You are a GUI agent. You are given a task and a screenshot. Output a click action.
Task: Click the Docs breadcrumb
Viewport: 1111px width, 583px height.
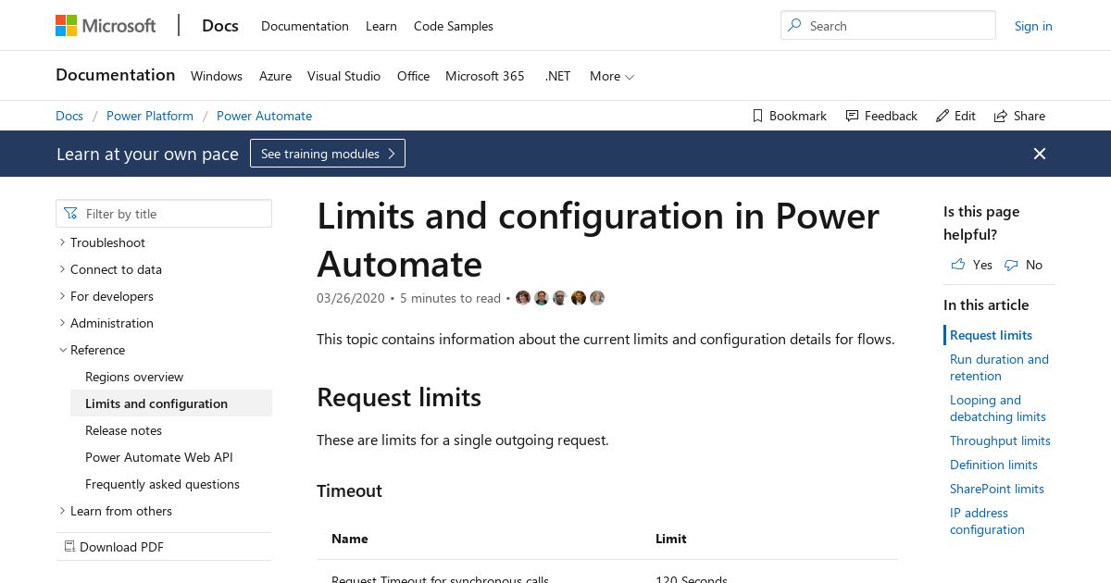(69, 116)
